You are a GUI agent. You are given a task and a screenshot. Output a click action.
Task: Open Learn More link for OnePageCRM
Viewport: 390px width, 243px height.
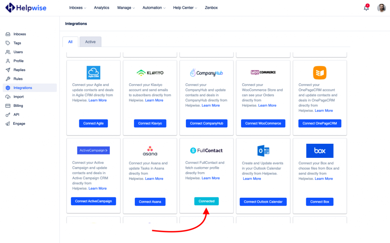[324, 111]
